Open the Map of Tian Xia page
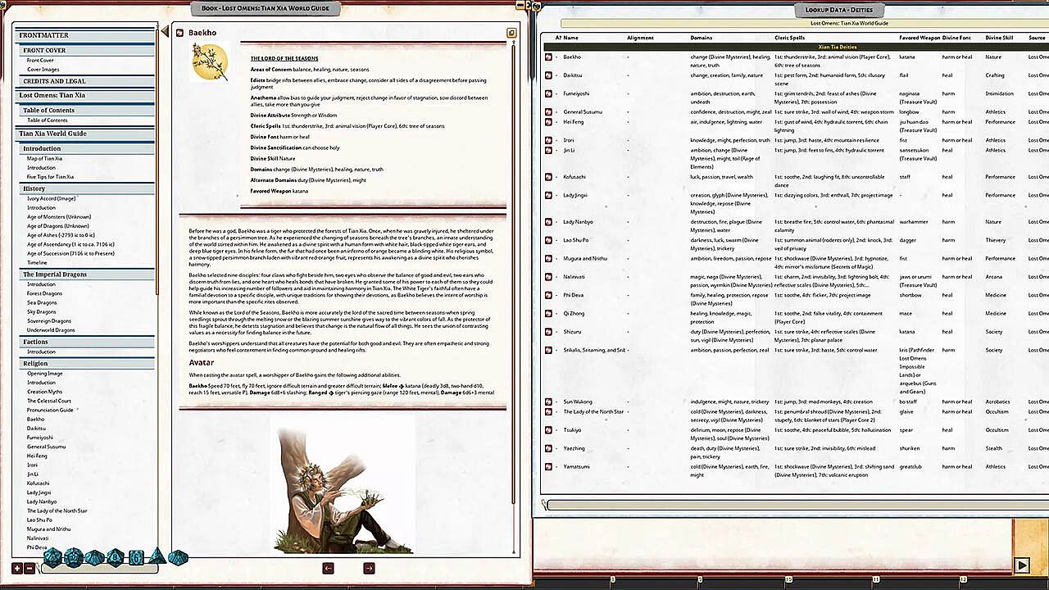This screenshot has height=590, width=1049. tap(45, 158)
